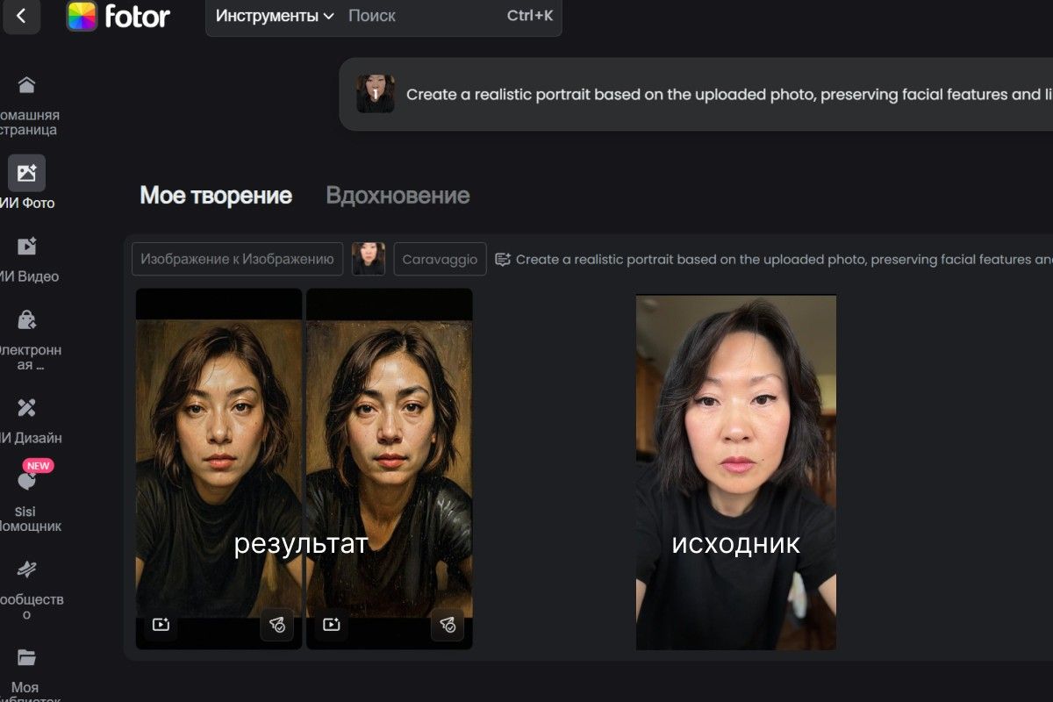This screenshot has height=702, width=1053.
Task: Select the ИИ Дизайн tool
Action: click(x=26, y=406)
